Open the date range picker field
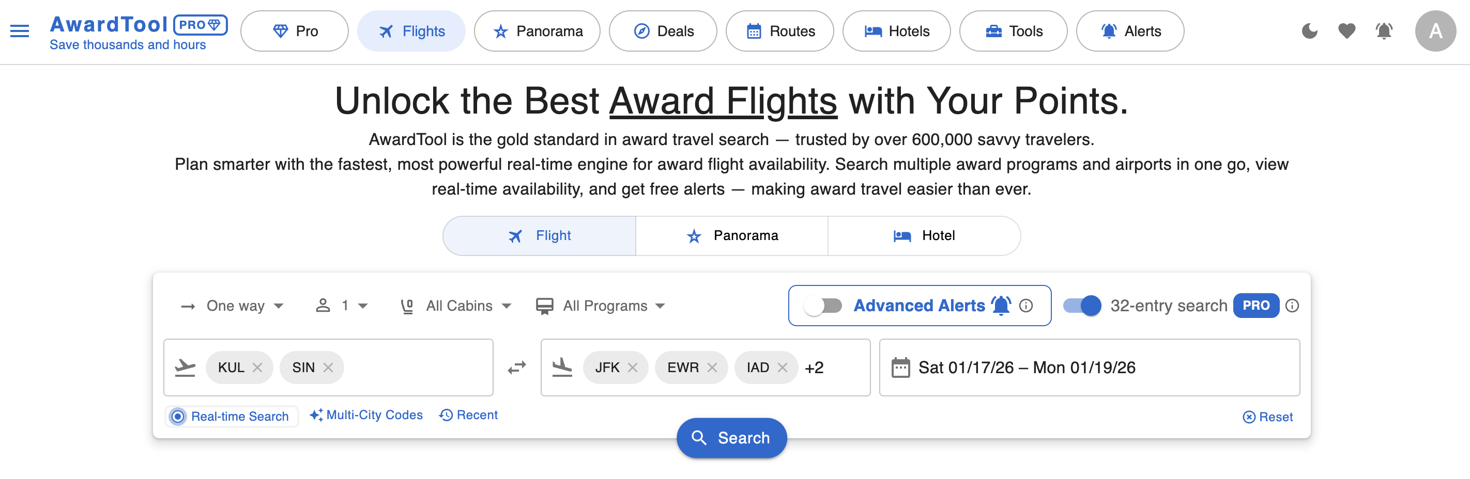The height and width of the screenshot is (479, 1470). [1090, 368]
